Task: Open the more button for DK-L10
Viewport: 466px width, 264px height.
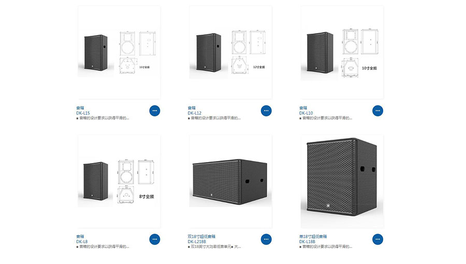Action: 377,111
